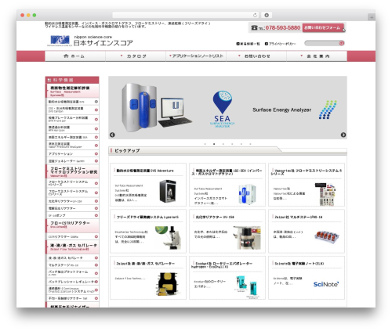Image resolution: width=392 pixels, height=331 pixels.
Task: Show next slide with right carousel arrow
Action: [x=343, y=135]
